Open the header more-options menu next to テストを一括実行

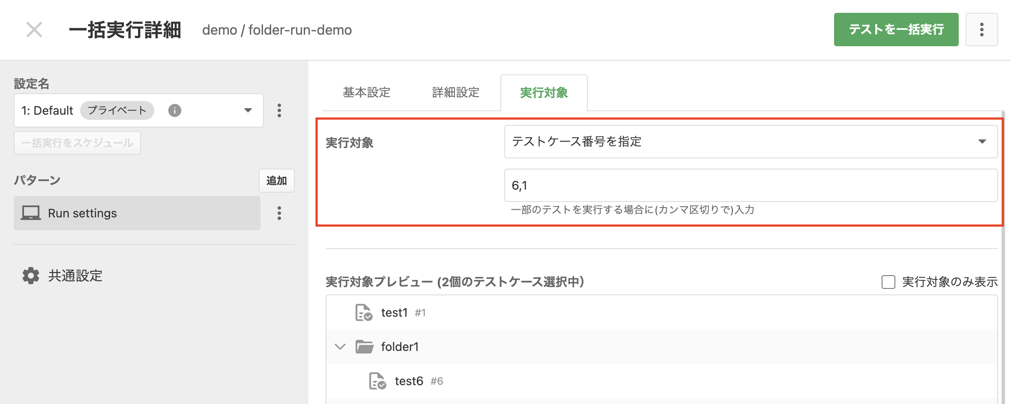(x=981, y=30)
